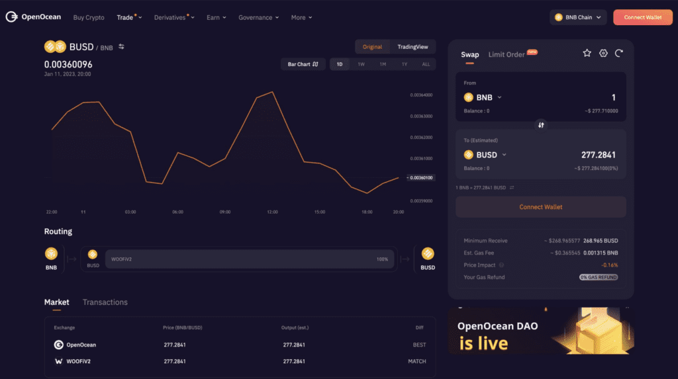The width and height of the screenshot is (678, 379).
Task: Open the BNB Chain network selector
Action: point(578,17)
